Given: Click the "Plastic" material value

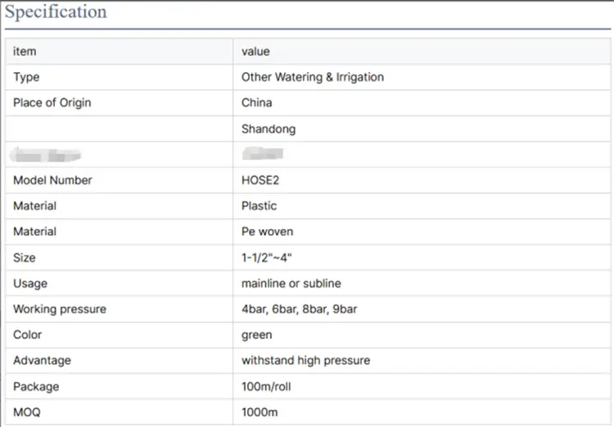Looking at the screenshot, I should pos(260,206).
